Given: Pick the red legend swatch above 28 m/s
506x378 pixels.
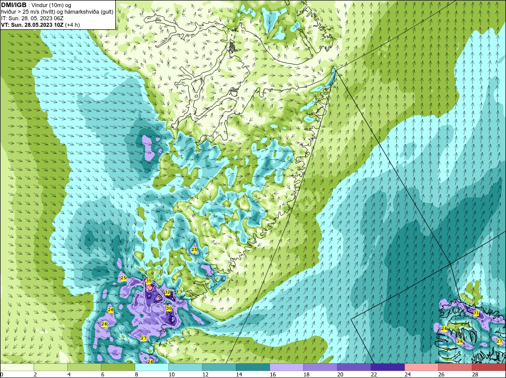Looking at the screenshot, I should tap(489, 367).
